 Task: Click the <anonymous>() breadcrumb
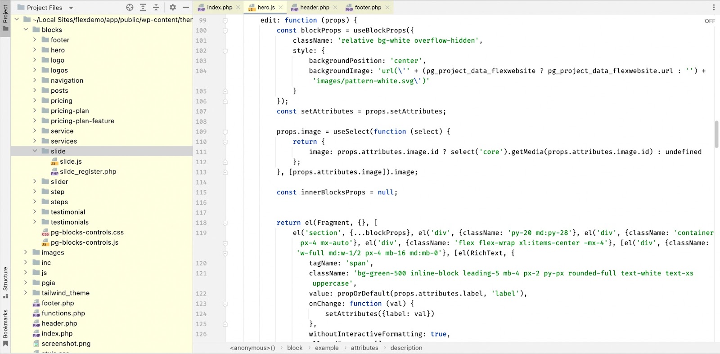252,348
